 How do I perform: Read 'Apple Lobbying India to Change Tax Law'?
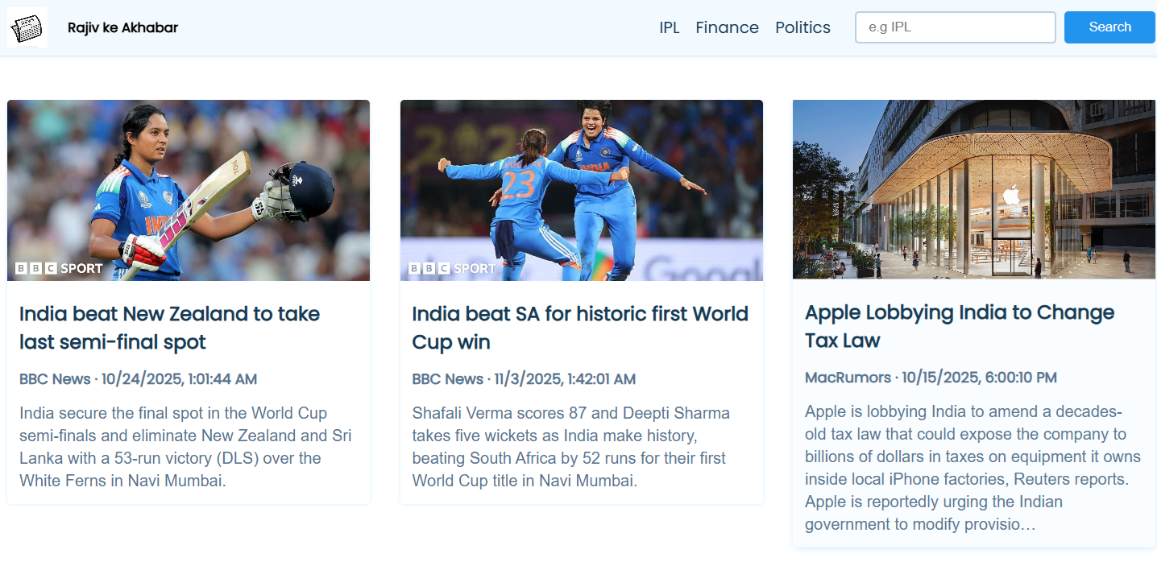(960, 326)
